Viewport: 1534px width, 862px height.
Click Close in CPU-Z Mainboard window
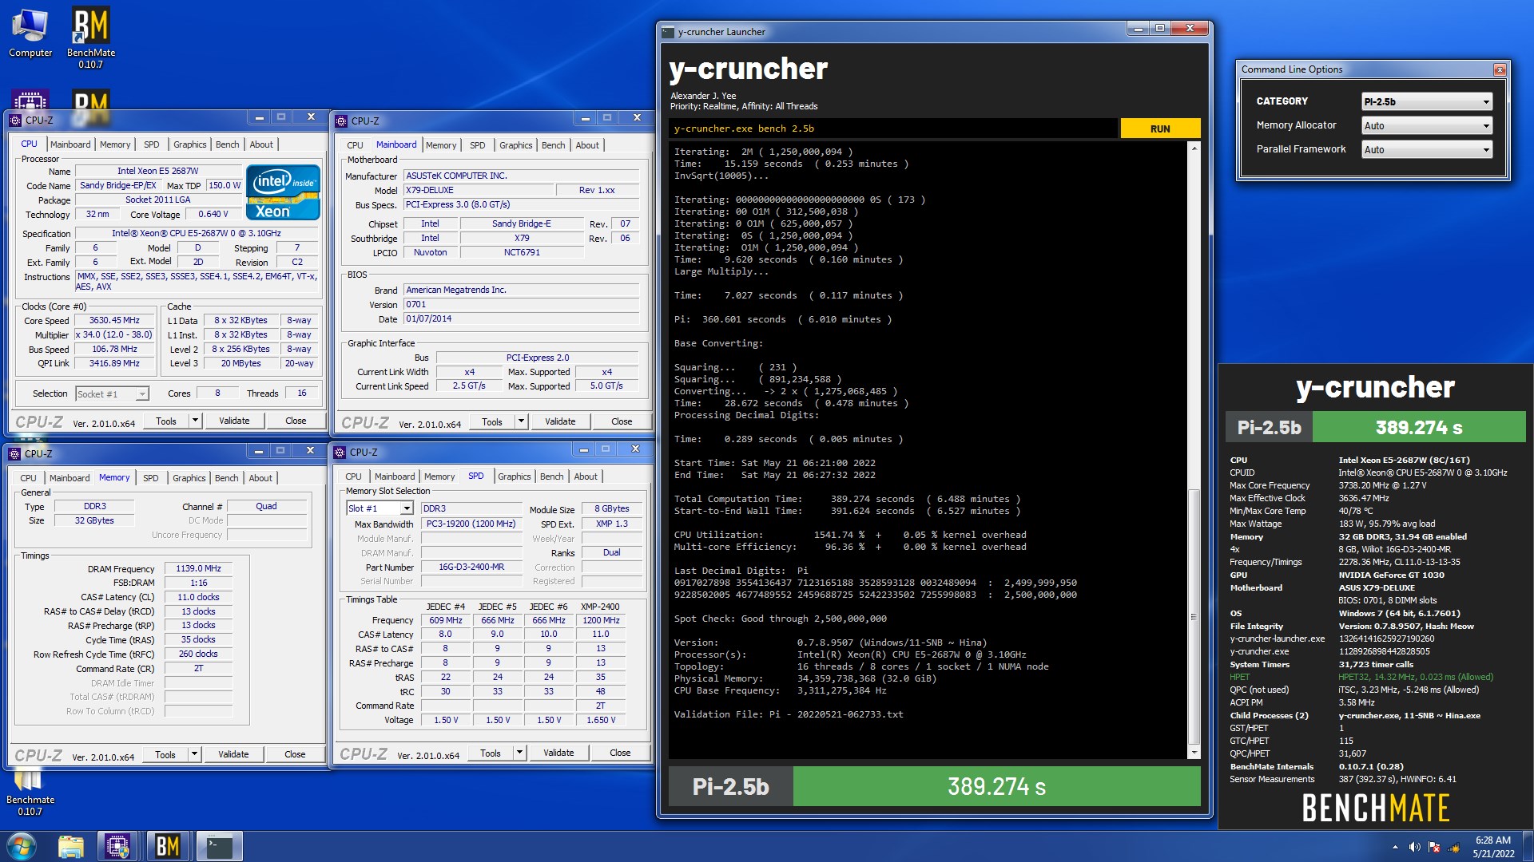[622, 421]
